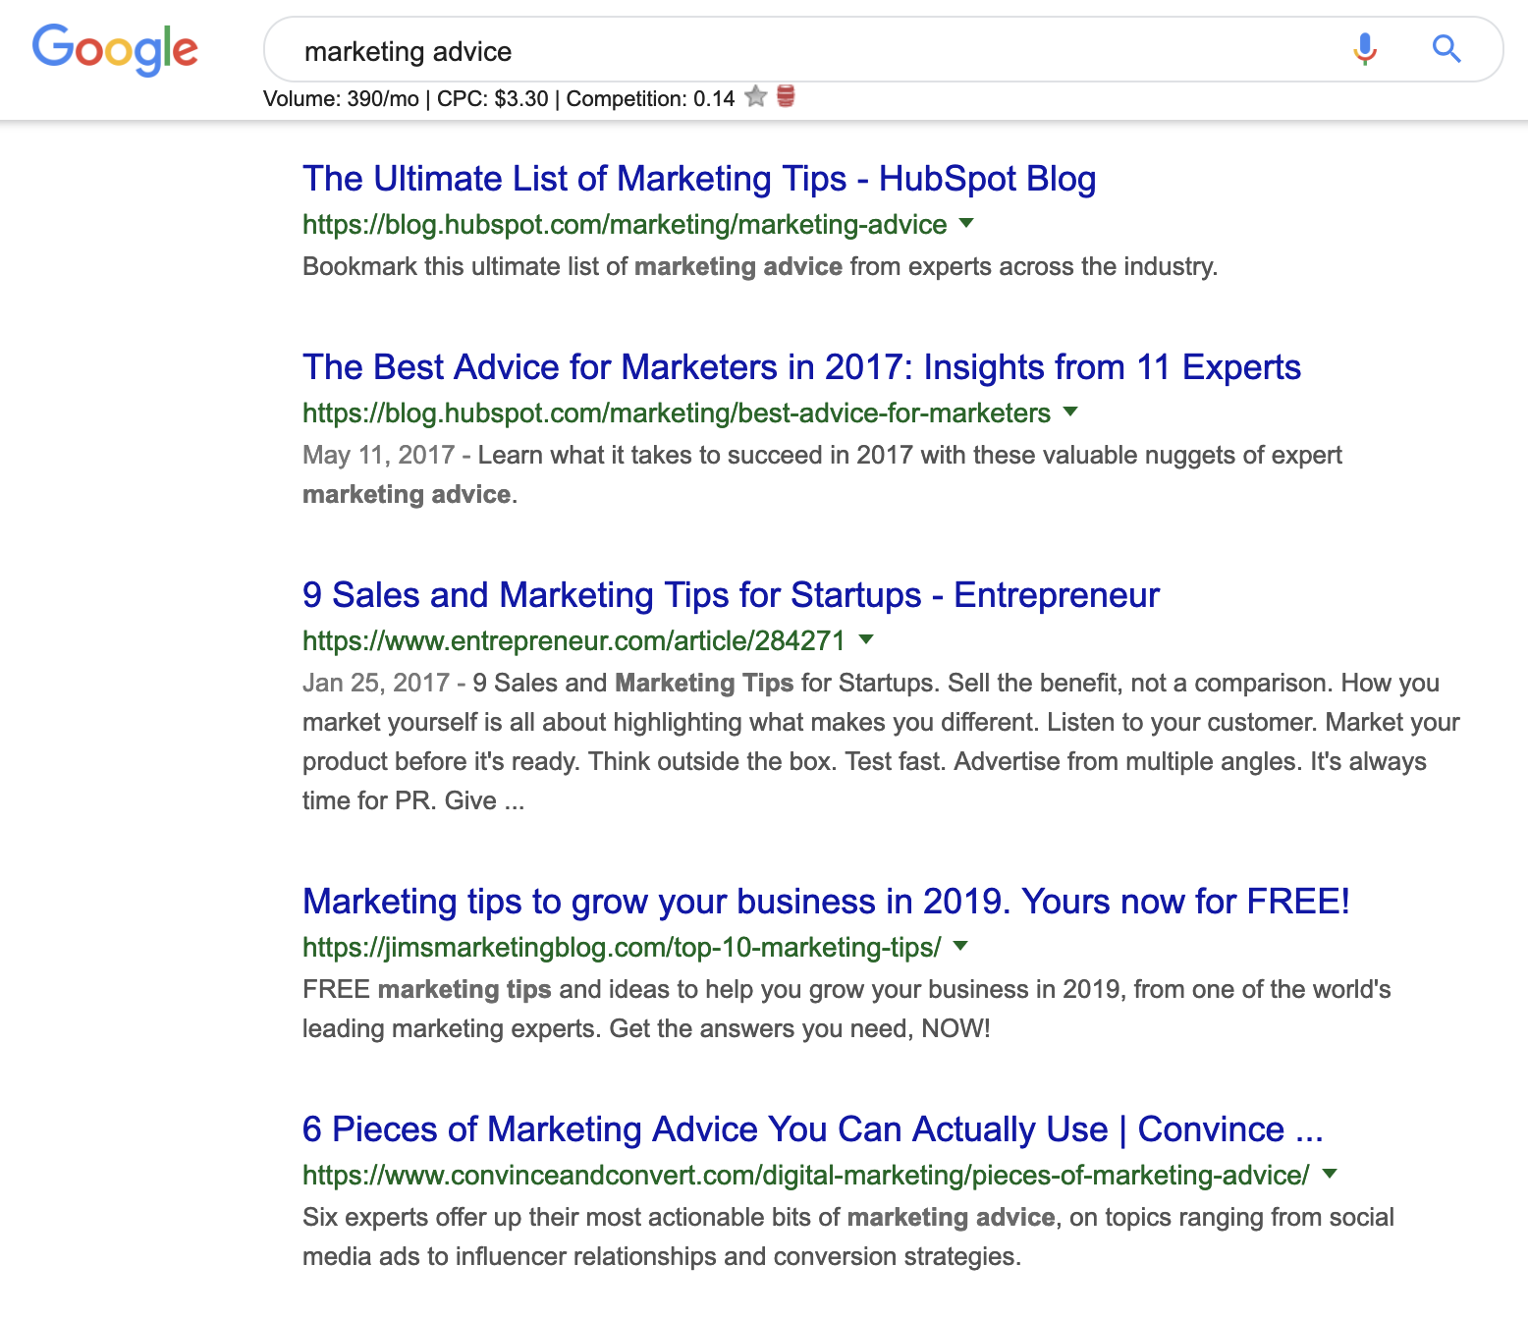Click the 'Jan 25, 2017' date text
1528x1320 pixels.
pyautogui.click(x=376, y=683)
